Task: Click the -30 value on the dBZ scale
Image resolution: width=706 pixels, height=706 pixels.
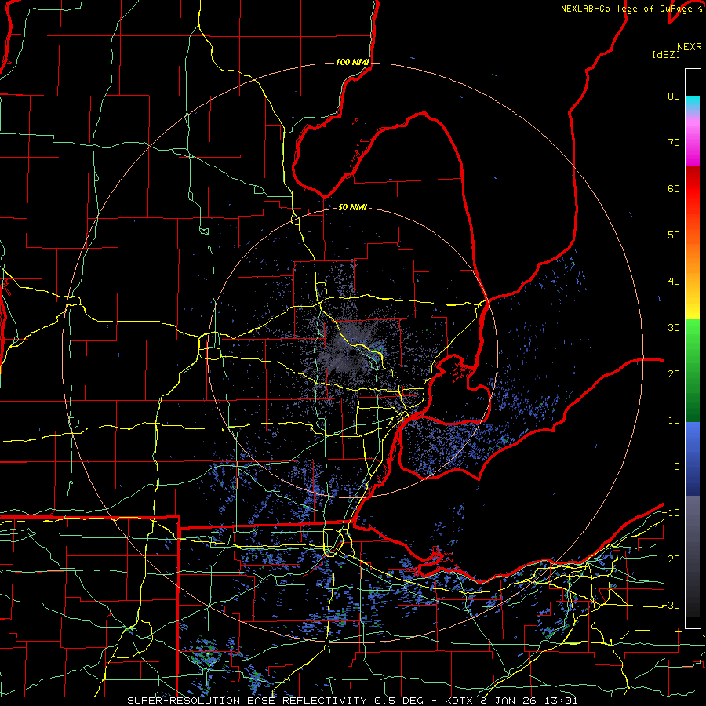Action: coord(671,606)
